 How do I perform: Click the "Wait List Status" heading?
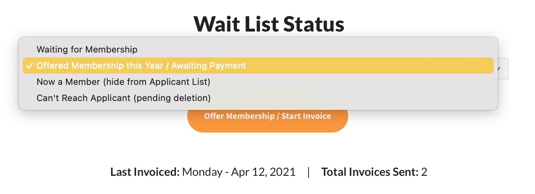[x=269, y=24]
